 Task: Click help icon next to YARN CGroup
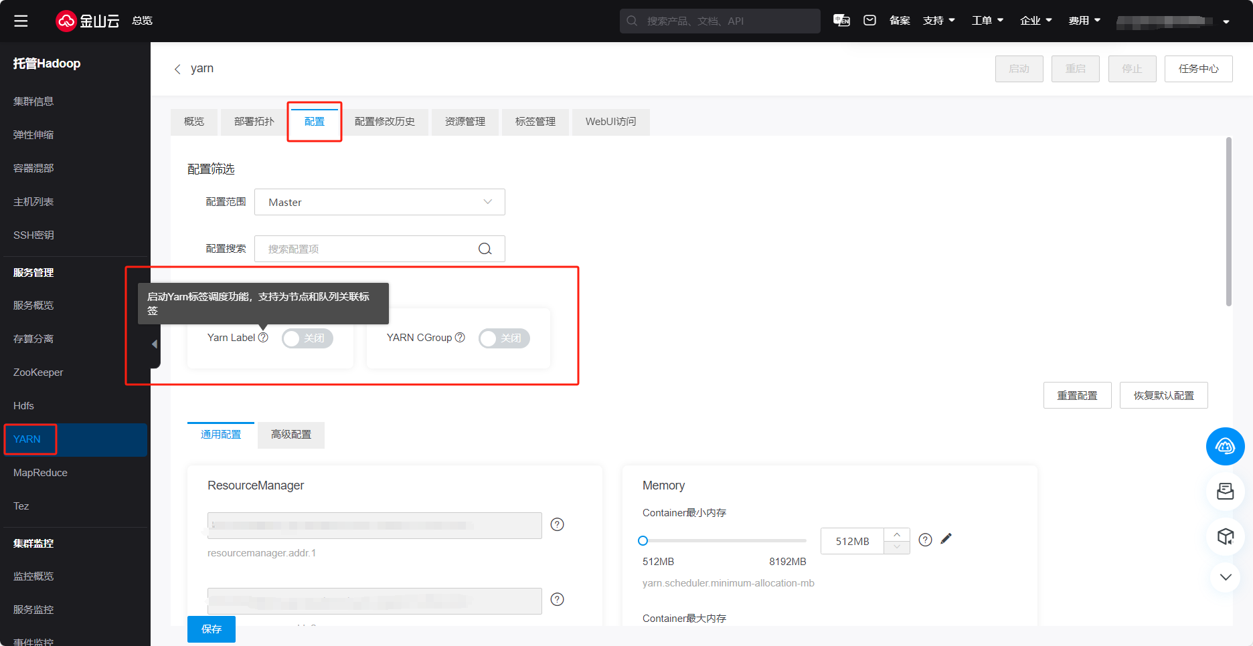(460, 338)
